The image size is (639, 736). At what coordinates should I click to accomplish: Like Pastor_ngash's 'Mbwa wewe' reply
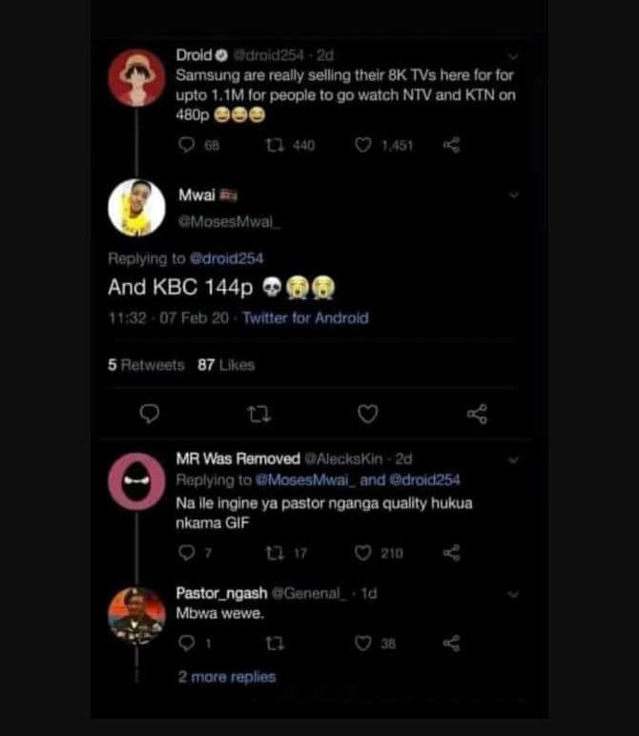pos(362,644)
